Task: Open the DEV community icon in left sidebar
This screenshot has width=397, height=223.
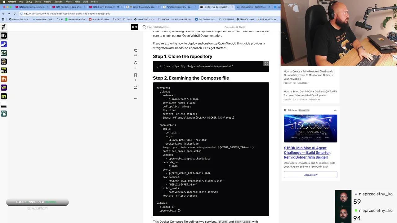Action: pos(4,36)
